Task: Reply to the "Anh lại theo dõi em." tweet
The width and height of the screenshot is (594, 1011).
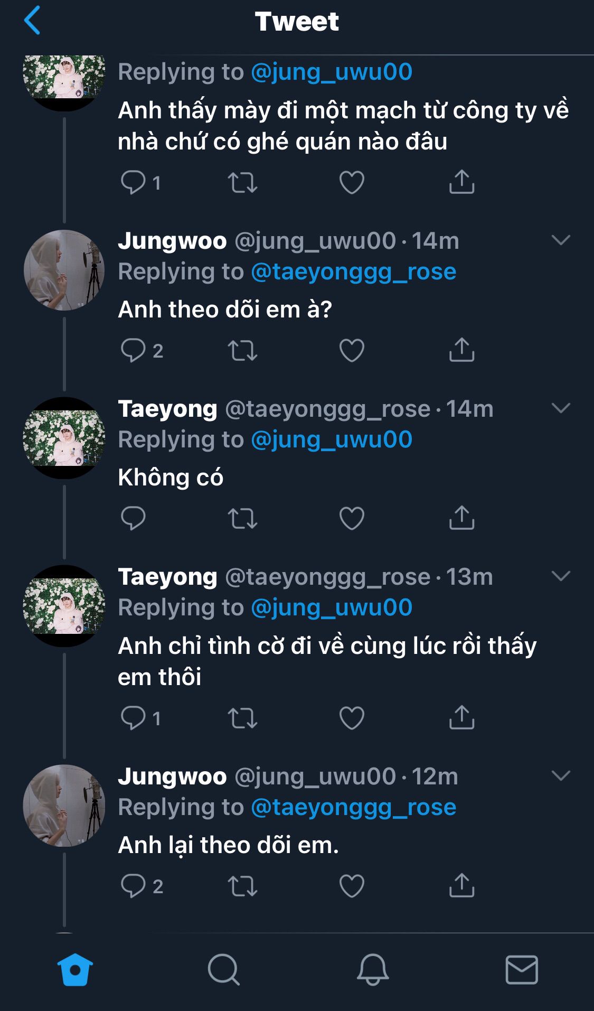Action: (133, 886)
